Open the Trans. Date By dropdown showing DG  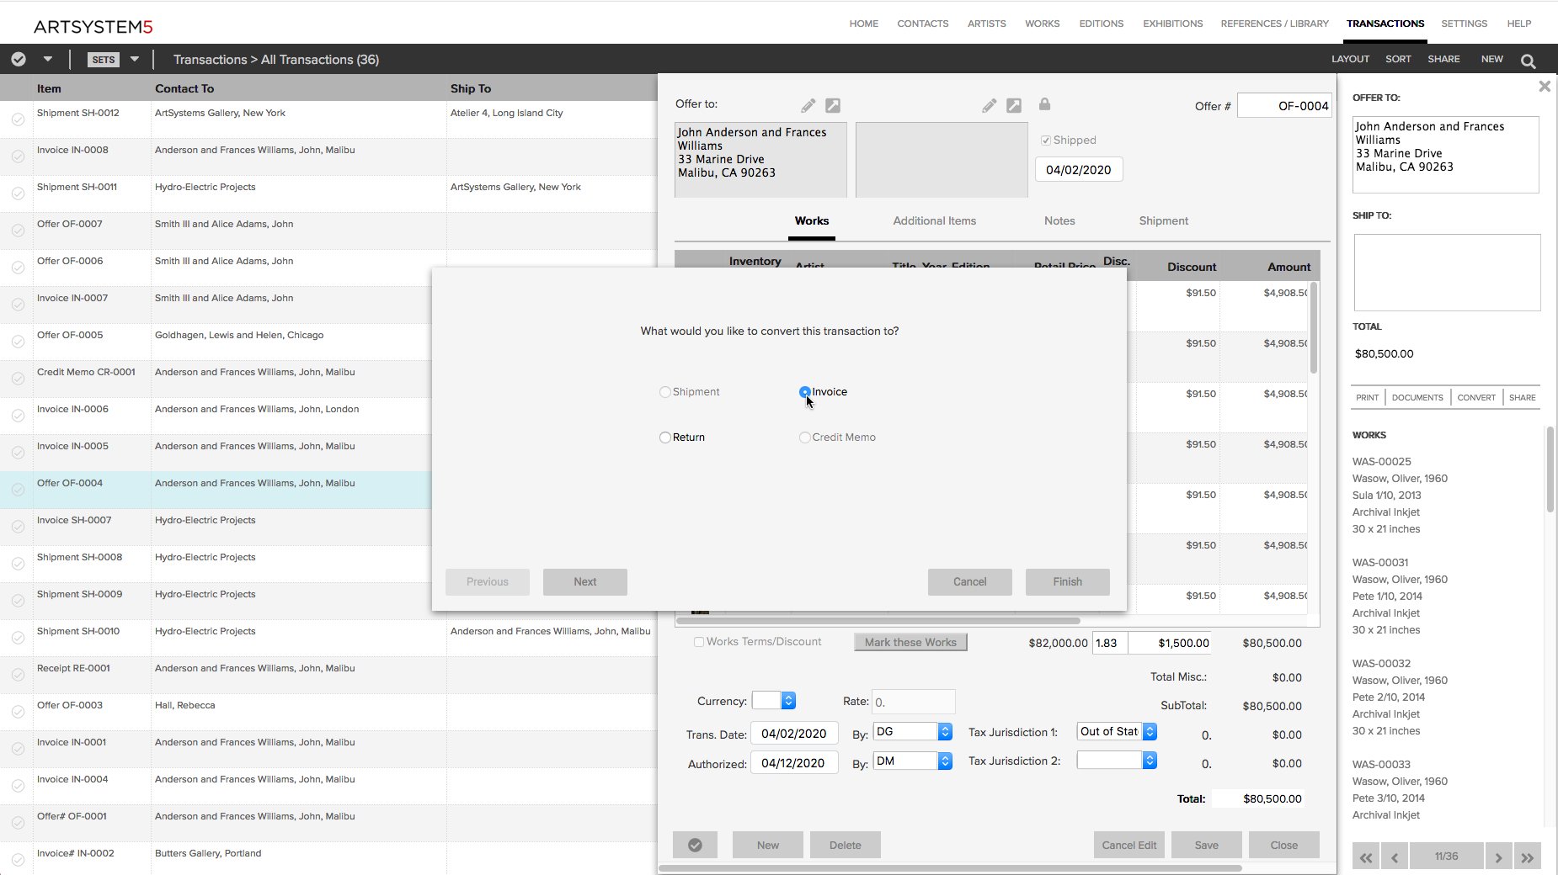pyautogui.click(x=913, y=732)
